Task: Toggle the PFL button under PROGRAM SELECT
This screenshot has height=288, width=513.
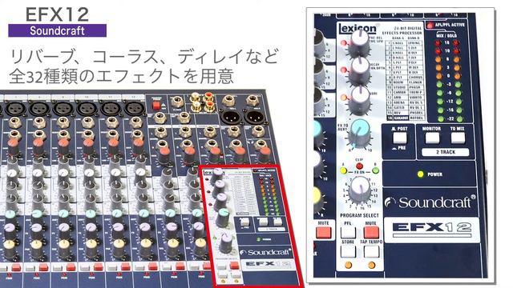Action: click(348, 232)
